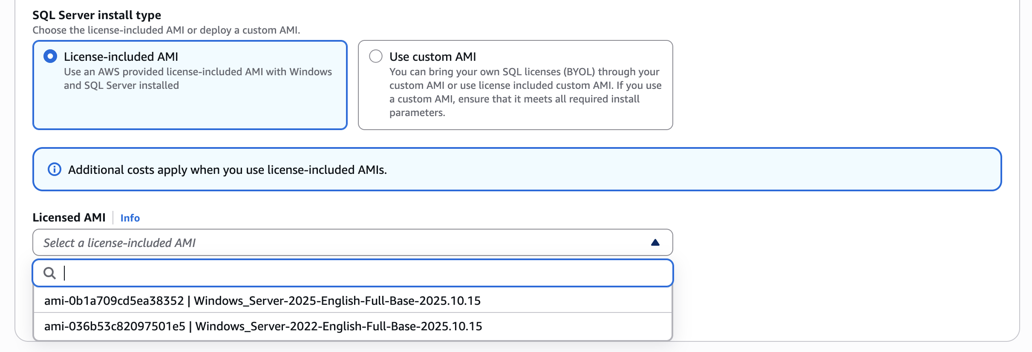
Task: Click the AMI search input field
Action: (353, 273)
